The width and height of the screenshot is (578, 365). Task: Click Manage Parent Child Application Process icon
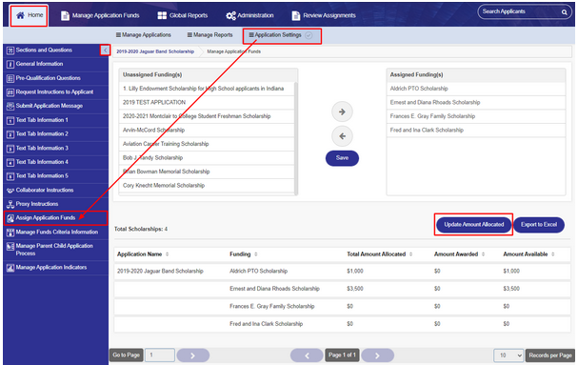tap(10, 246)
